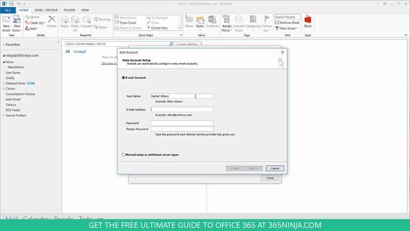
Task: Click the Delete X icon
Action: [52, 19]
